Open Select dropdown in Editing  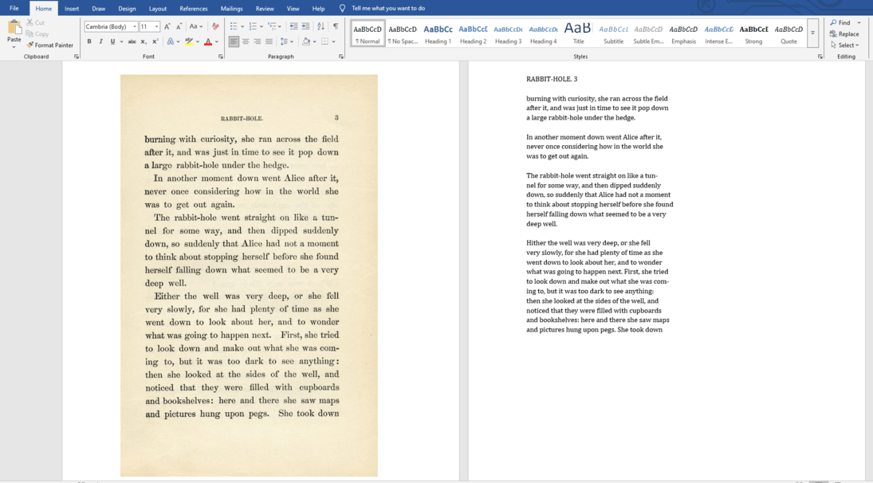[845, 45]
